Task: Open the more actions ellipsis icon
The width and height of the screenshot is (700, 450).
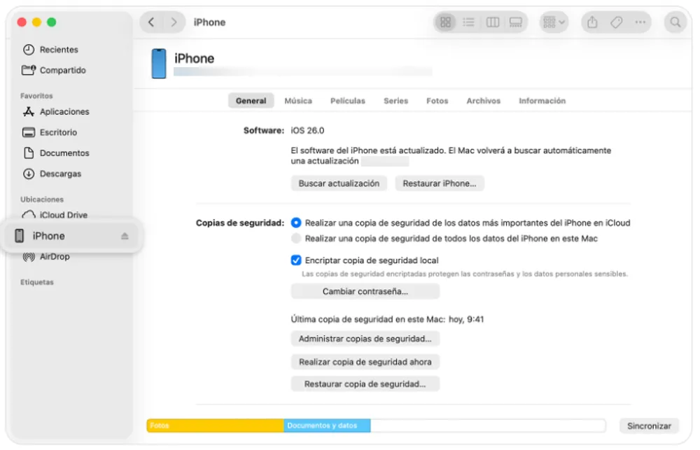Action: (x=640, y=22)
